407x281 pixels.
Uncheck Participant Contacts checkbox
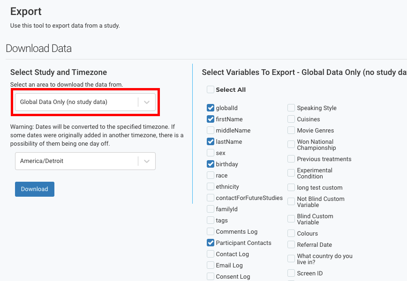point(211,243)
